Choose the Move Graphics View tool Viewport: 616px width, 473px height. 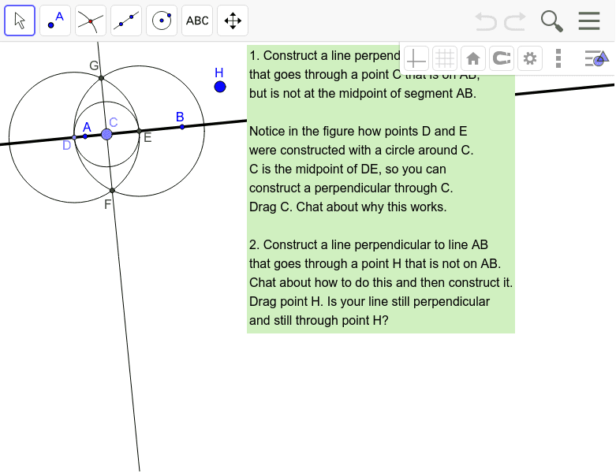pos(233,20)
